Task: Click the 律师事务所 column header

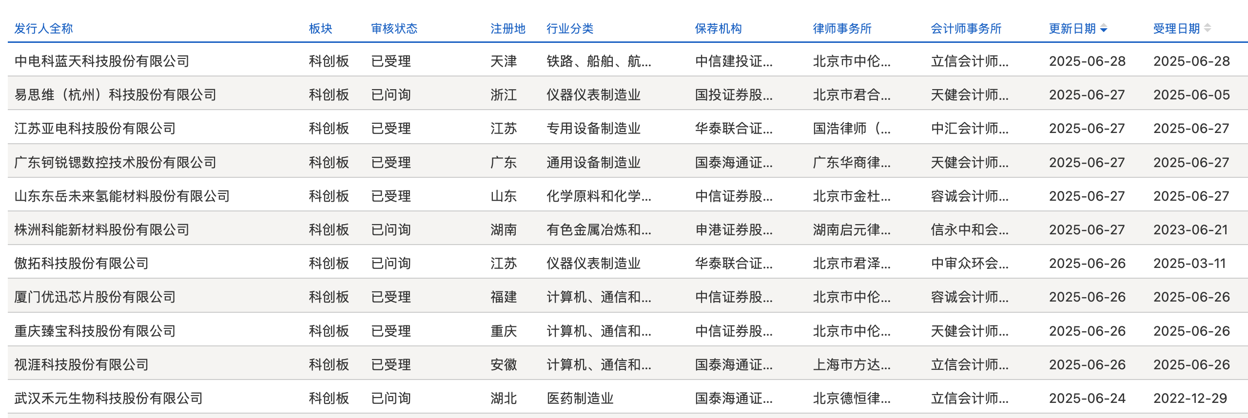Action: pos(842,29)
